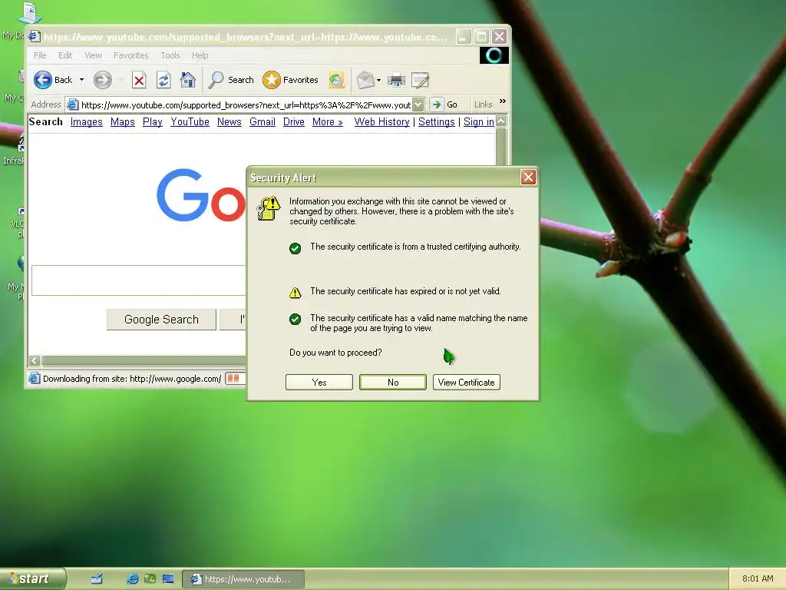Click the Edit page toolbar icon
Viewport: 786px width, 590px height.
click(420, 80)
